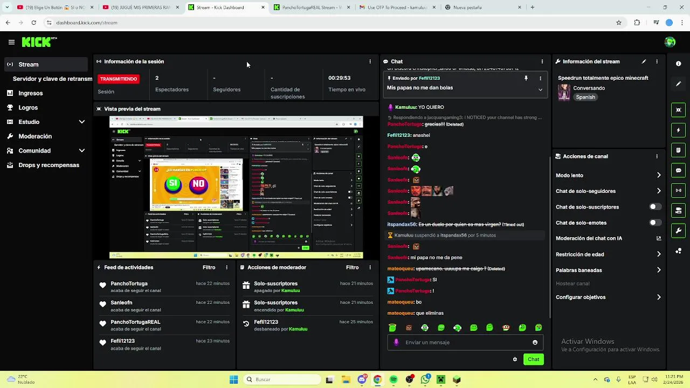Open the info icon in right sidebar
The image size is (690, 388).
click(678, 64)
